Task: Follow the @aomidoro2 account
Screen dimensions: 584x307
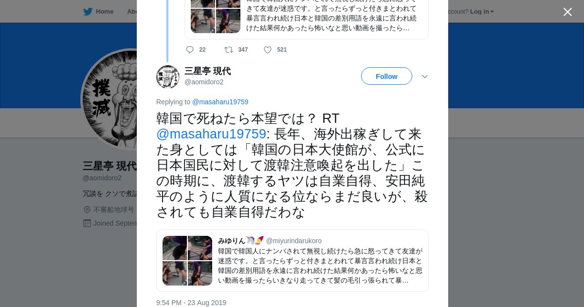Action: click(x=386, y=76)
